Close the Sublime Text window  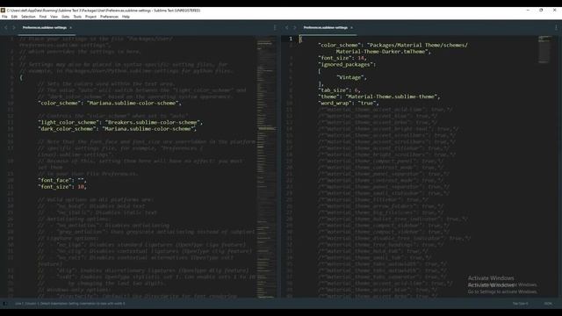554,11
